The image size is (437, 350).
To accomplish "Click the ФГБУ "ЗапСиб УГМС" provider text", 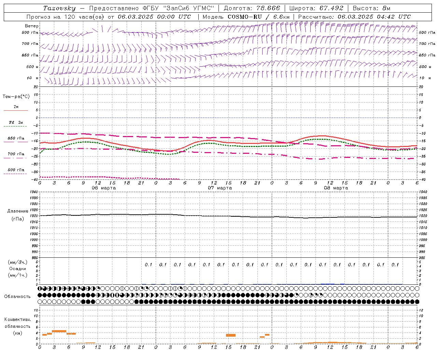I will click(178, 8).
